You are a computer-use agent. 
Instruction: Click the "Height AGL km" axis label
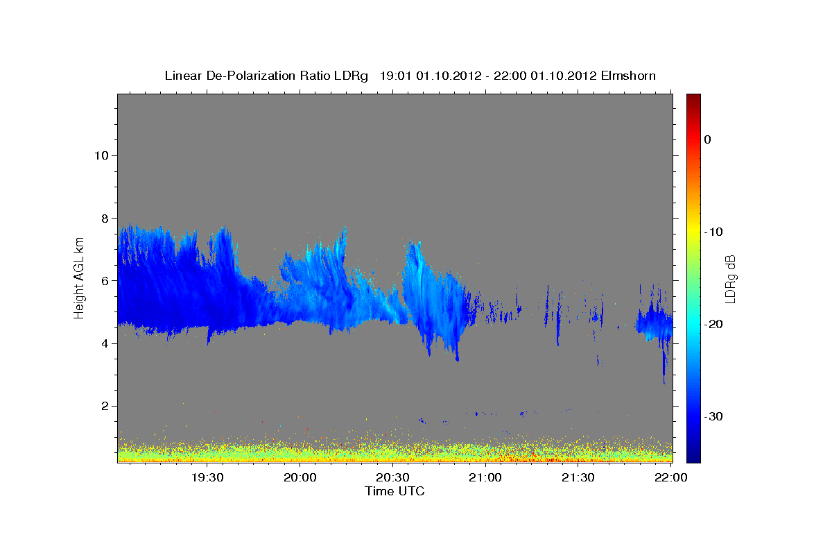pyautogui.click(x=79, y=278)
